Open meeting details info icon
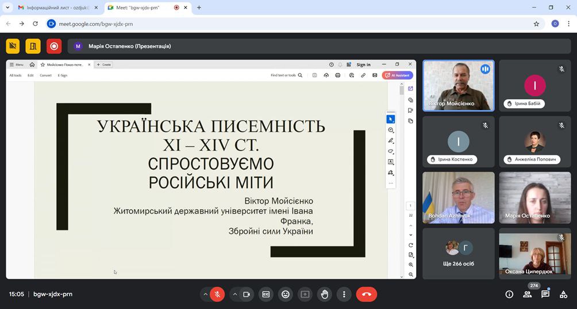Screen dimensions: 577x309 (x=509, y=294)
